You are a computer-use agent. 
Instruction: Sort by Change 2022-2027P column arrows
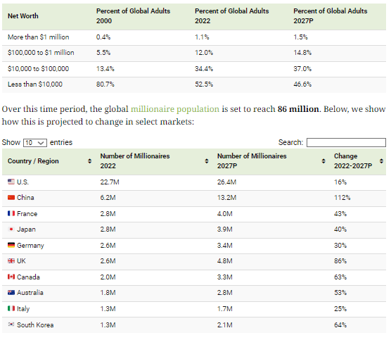(x=381, y=161)
